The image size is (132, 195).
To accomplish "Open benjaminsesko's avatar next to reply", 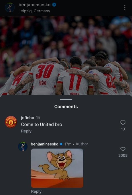I will (23, 146).
